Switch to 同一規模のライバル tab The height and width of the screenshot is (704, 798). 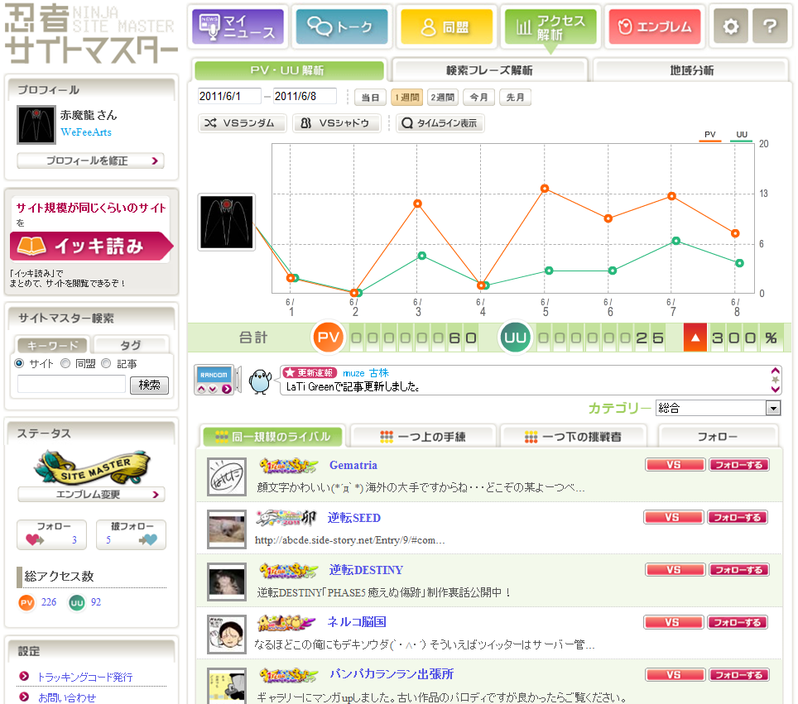272,437
